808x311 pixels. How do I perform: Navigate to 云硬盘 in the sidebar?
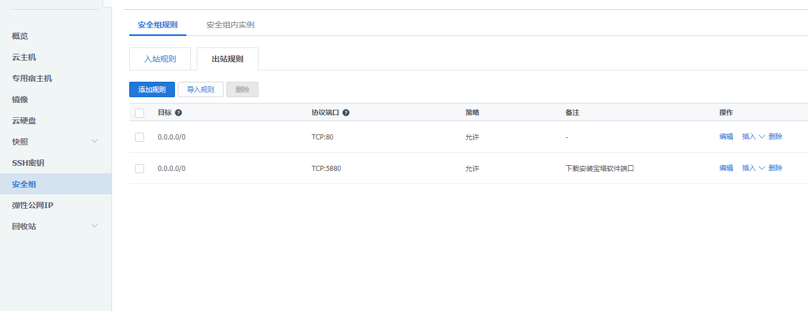24,121
